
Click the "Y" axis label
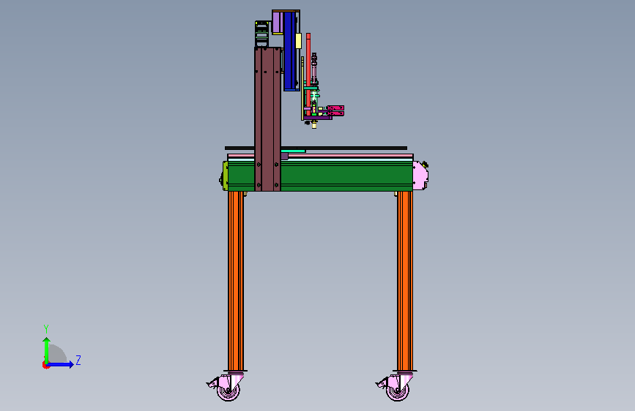[46, 329]
